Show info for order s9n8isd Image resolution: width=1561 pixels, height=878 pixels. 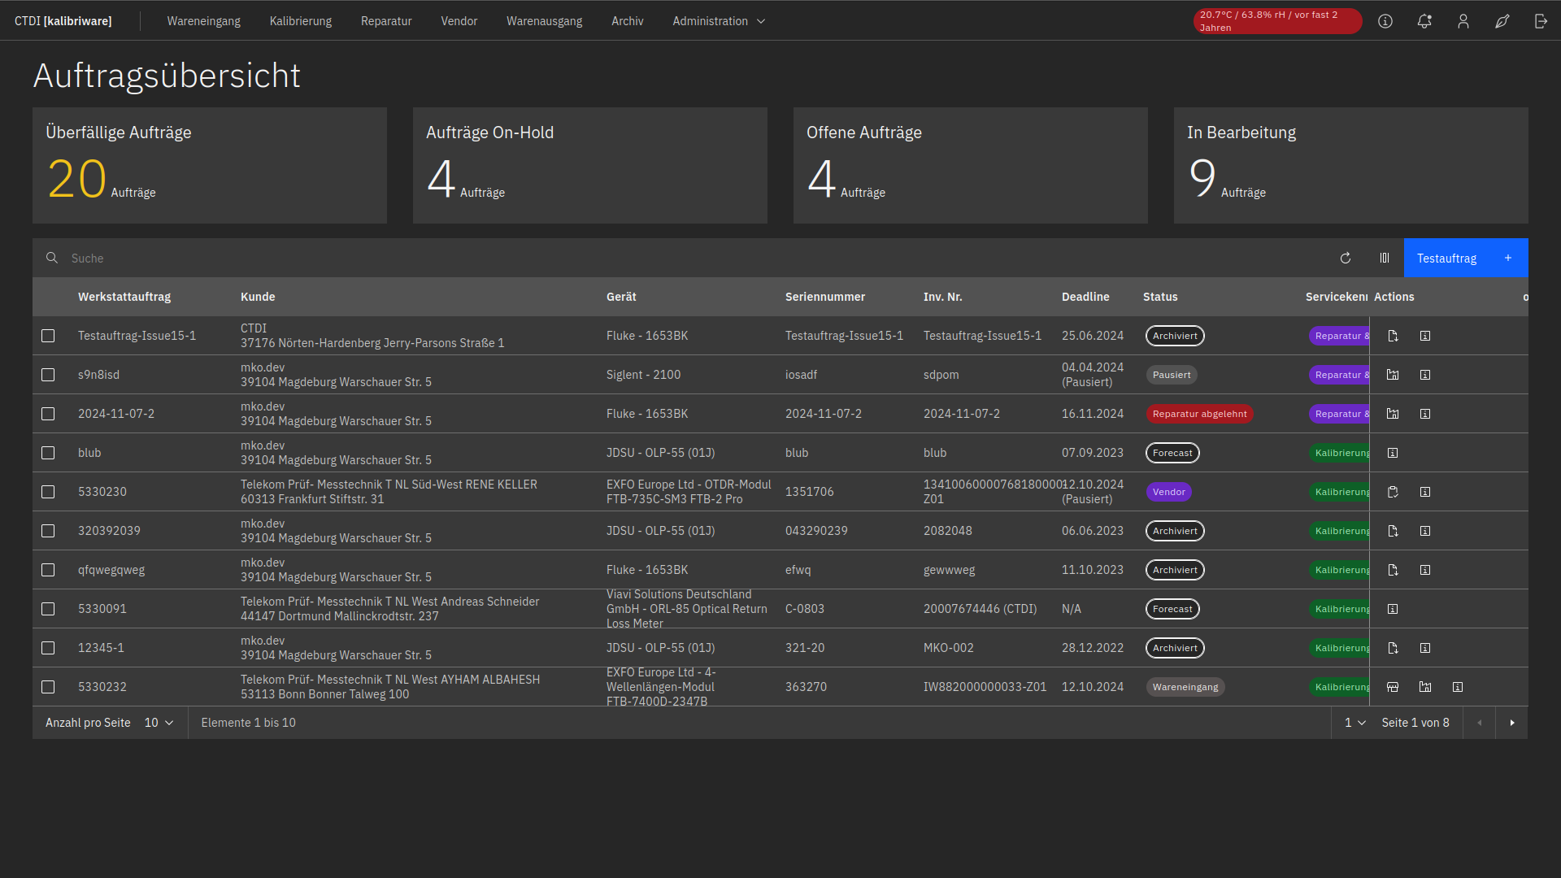pos(1425,375)
